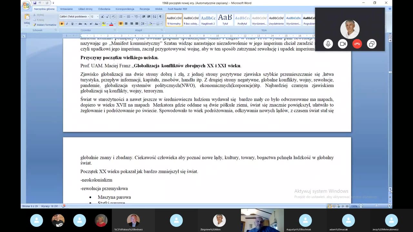This screenshot has width=413, height=232.
Task: Expand the Schowek clipboard pane launcher
Action: click(x=55, y=30)
